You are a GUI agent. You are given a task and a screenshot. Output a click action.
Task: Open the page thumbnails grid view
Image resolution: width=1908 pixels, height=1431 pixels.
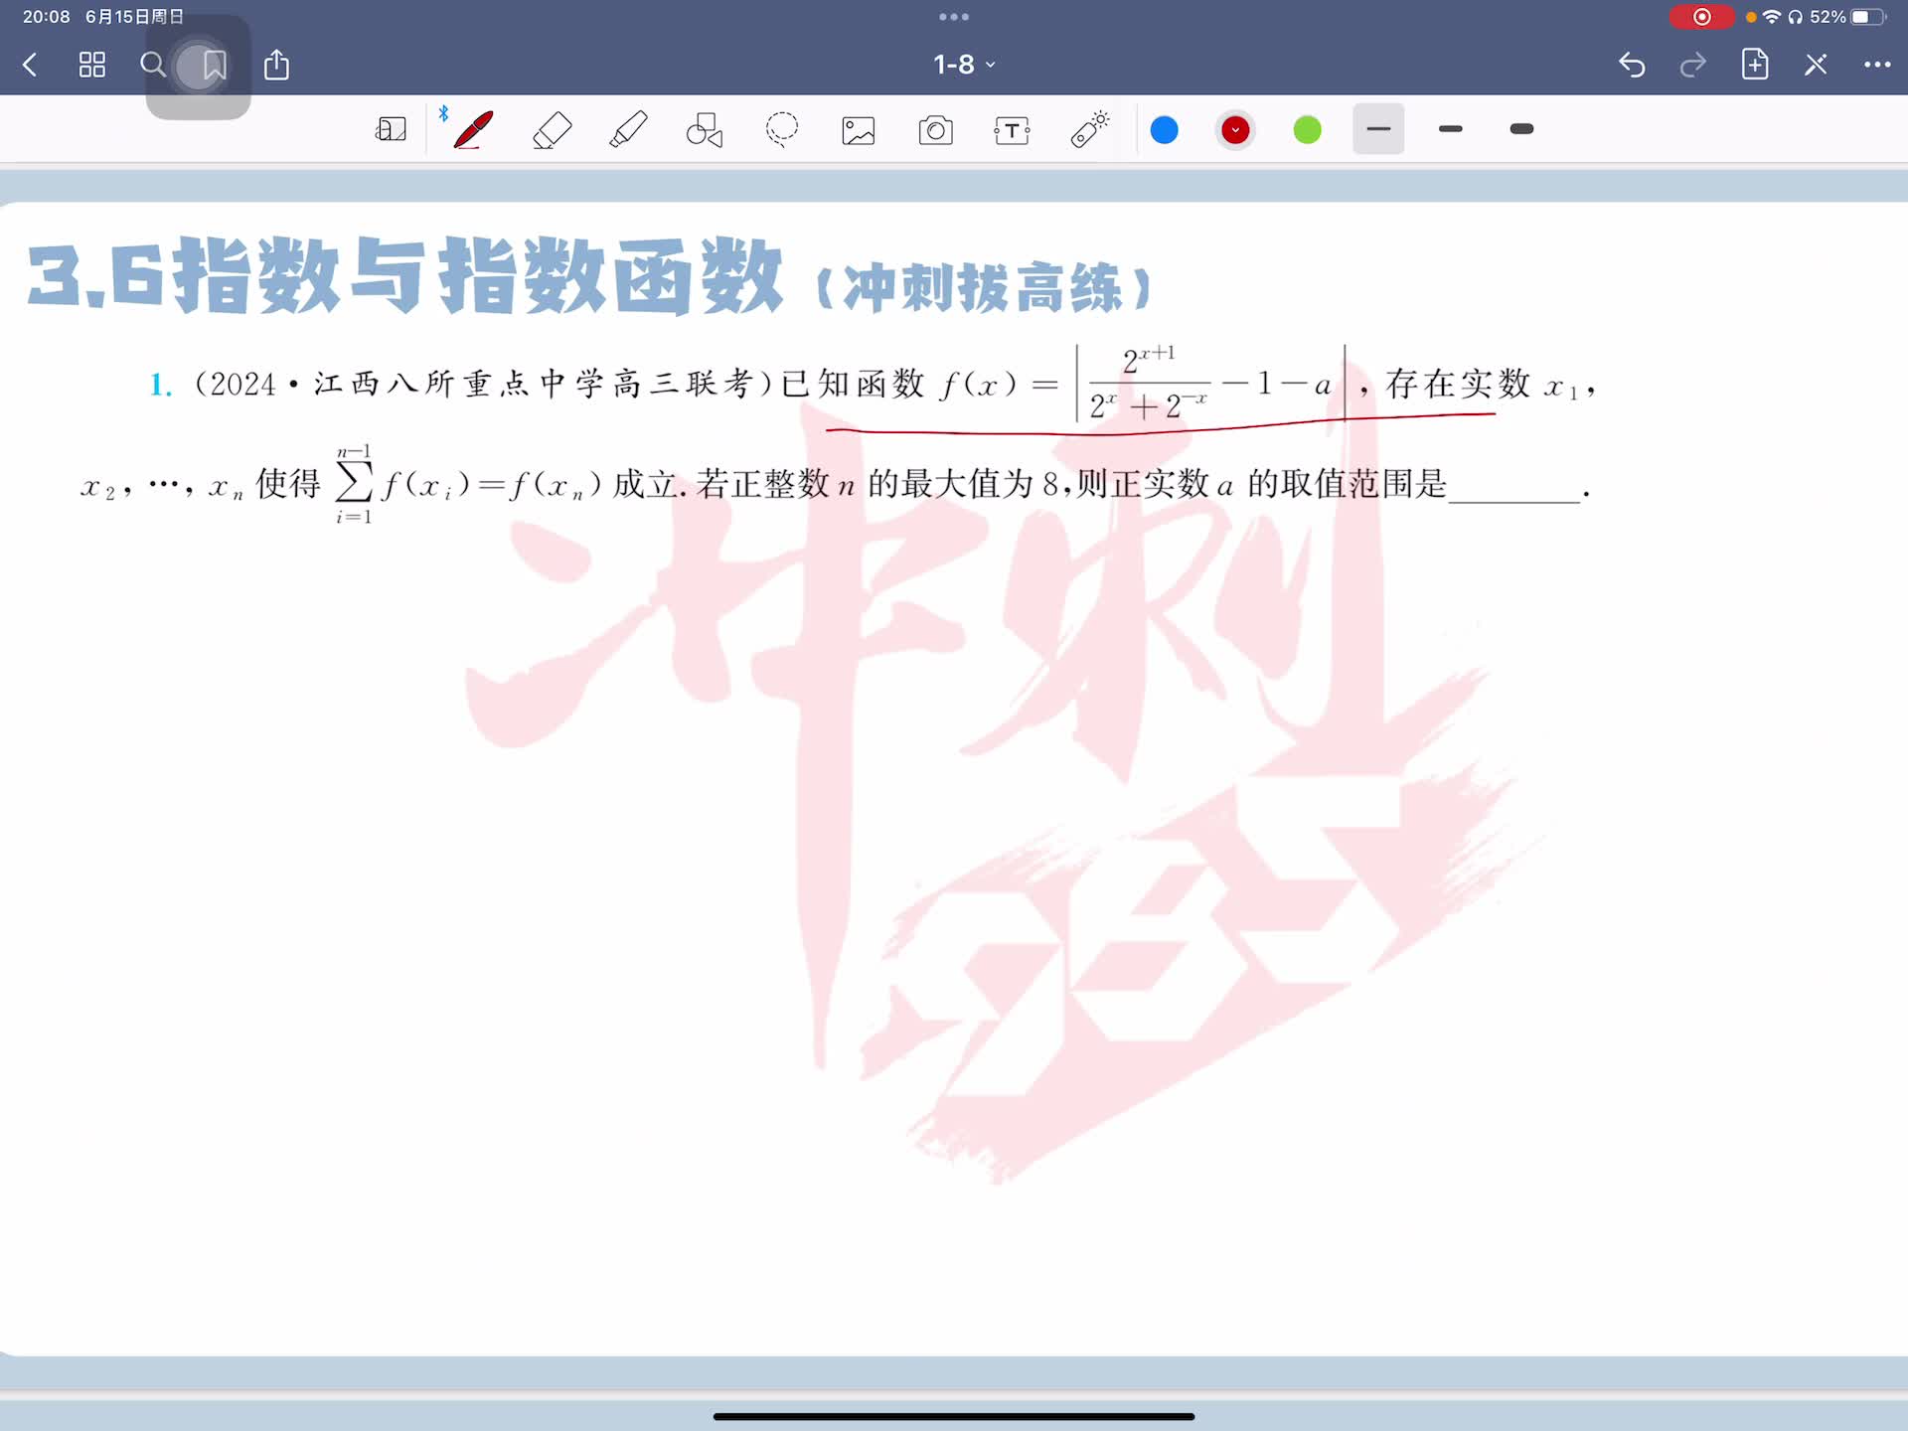click(x=92, y=66)
